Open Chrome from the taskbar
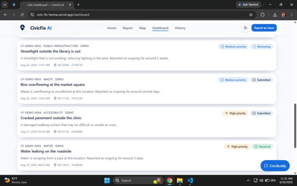 [170, 180]
